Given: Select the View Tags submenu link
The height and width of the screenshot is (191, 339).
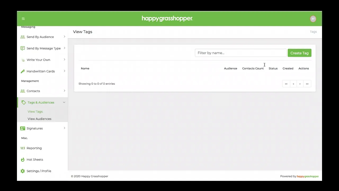Looking at the screenshot, I should pos(35,112).
